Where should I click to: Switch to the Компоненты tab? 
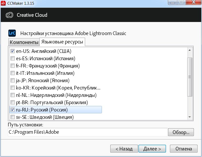click(24, 42)
